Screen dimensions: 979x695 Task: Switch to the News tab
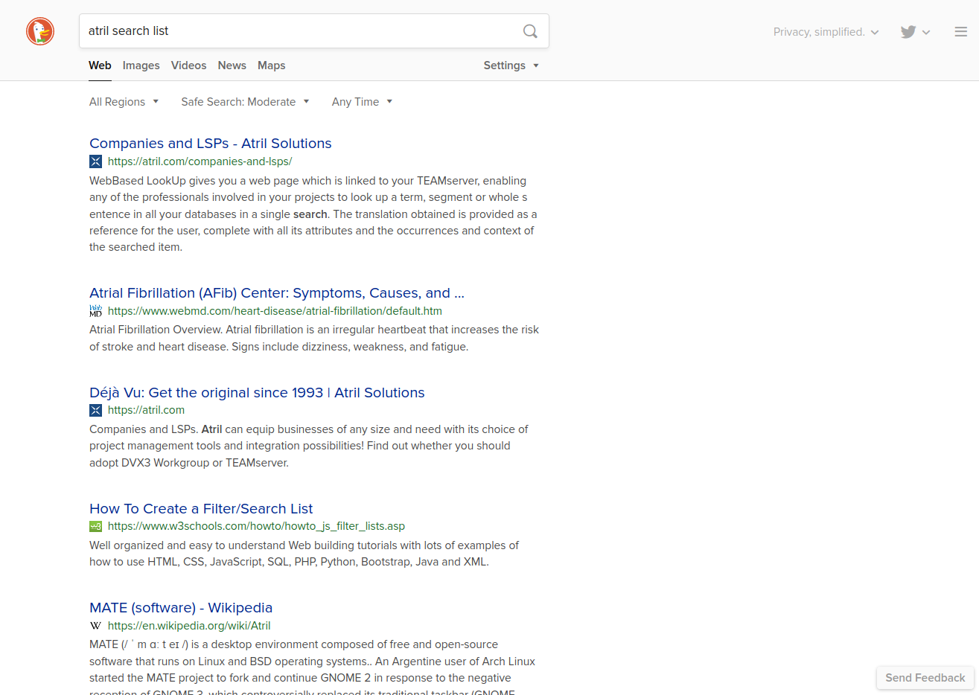(x=232, y=65)
